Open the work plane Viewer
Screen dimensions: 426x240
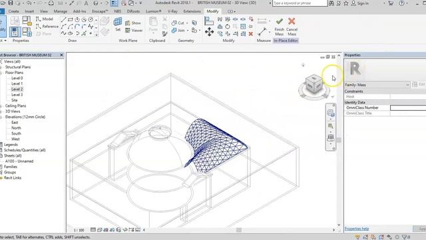(x=134, y=31)
